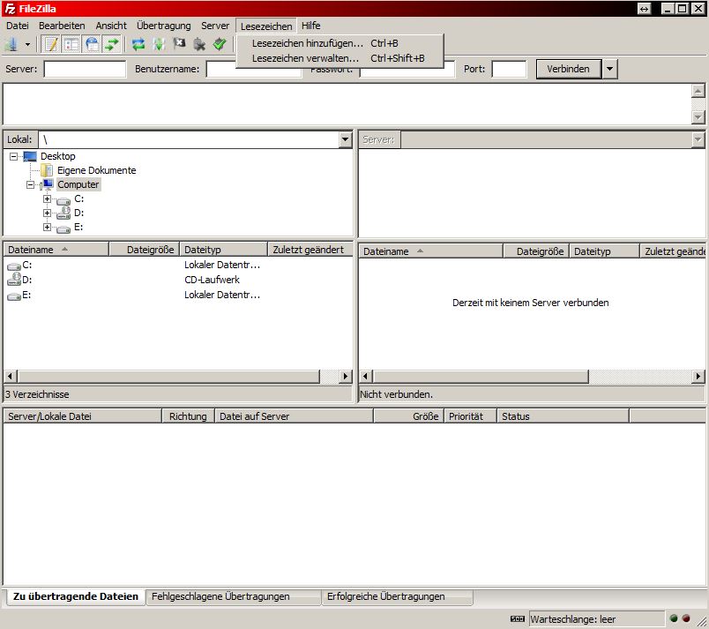Open the Übertragung menu
This screenshot has height=629, width=709.
164,26
